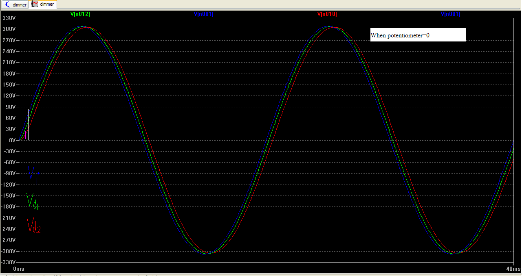The height and width of the screenshot is (276, 522).
Task: Click the 90V vertical axis label
Action: tap(10, 107)
